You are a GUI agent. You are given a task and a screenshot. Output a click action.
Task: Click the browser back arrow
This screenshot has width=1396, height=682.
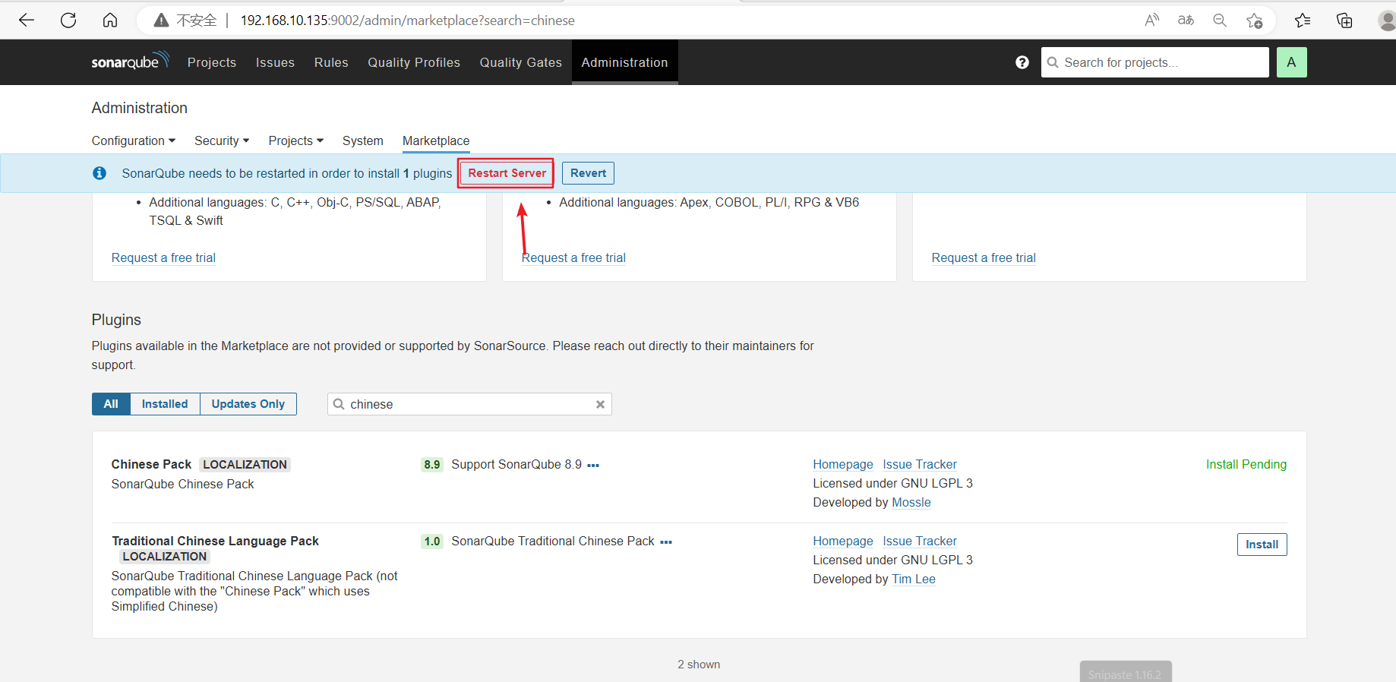tap(27, 21)
